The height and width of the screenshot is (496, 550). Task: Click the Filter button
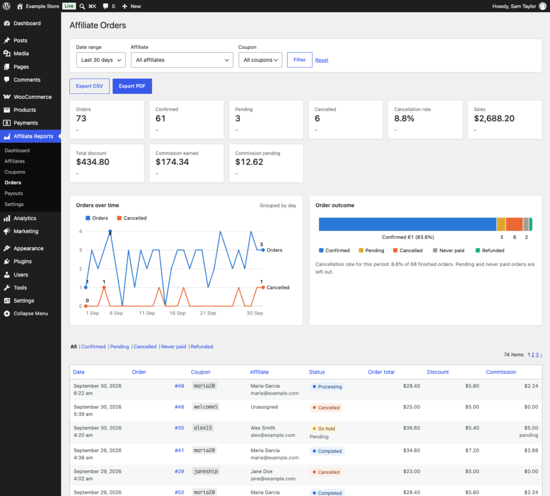(x=300, y=60)
